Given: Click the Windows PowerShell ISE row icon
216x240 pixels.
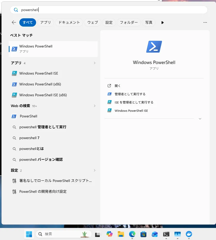Looking at the screenshot, I should click(14, 73).
